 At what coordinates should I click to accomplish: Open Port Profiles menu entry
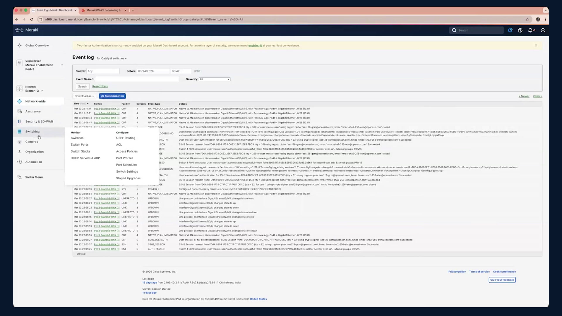click(x=124, y=158)
